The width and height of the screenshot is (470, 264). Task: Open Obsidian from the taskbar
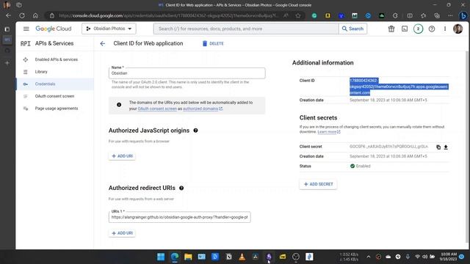pyautogui.click(x=269, y=257)
